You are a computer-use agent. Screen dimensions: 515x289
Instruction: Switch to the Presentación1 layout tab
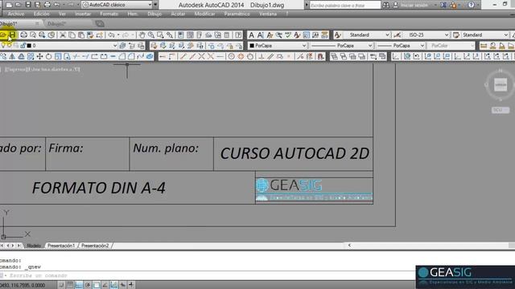pos(61,246)
